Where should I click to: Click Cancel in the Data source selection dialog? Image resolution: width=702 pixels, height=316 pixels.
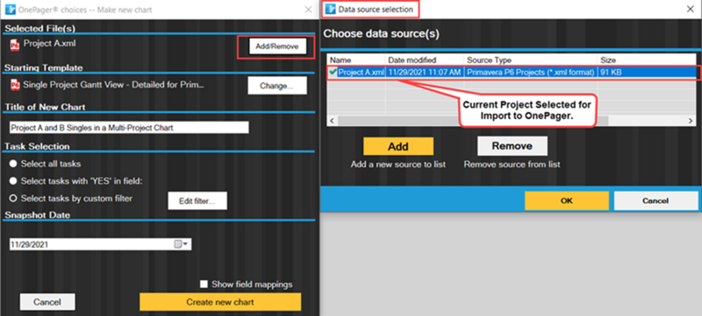(x=655, y=200)
